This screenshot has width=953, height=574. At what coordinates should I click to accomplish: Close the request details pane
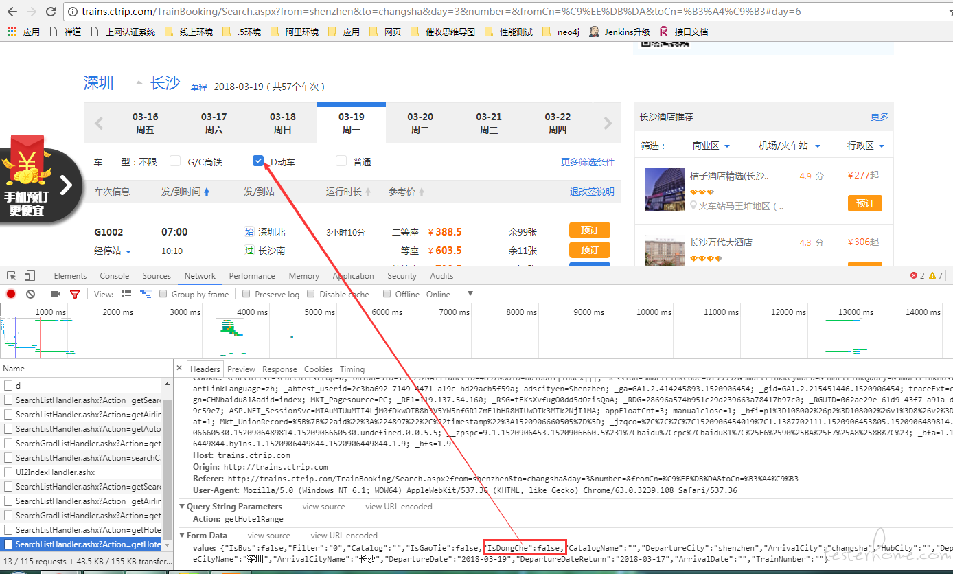179,368
